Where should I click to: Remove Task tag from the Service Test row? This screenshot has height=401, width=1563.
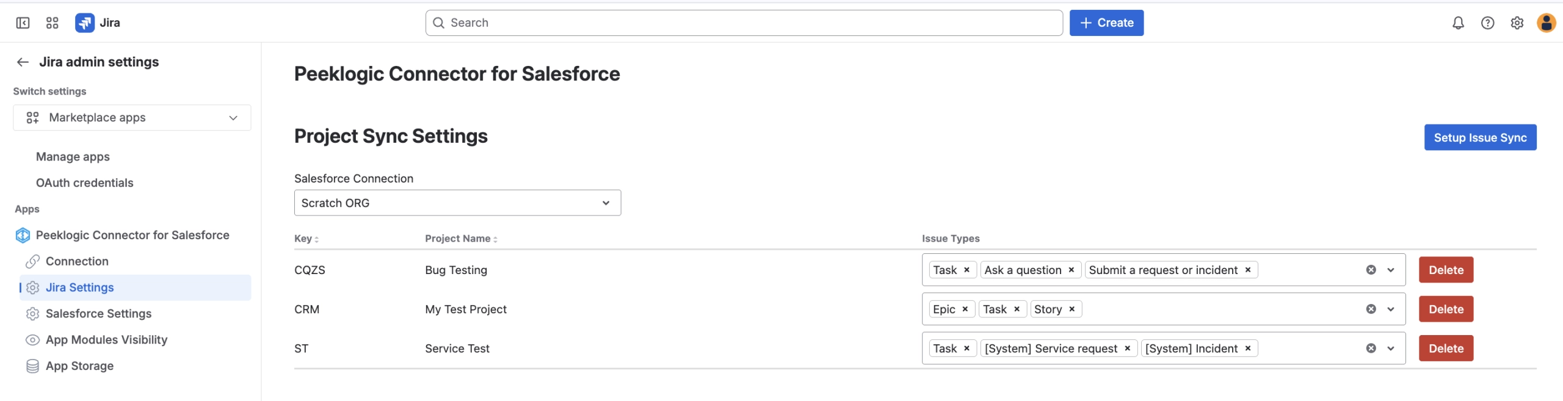[x=966, y=349]
